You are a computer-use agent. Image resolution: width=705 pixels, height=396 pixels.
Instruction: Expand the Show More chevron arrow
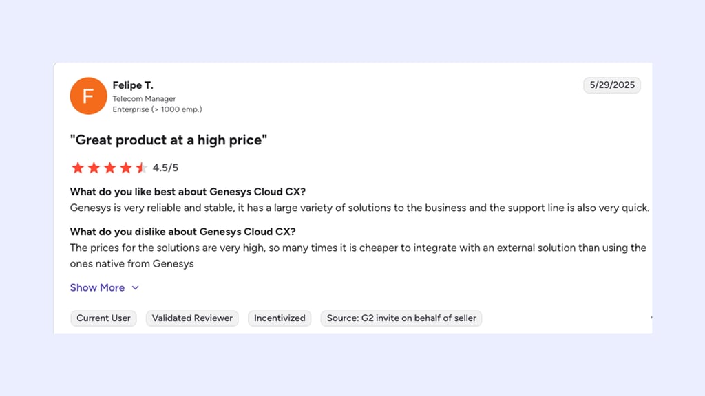(136, 288)
